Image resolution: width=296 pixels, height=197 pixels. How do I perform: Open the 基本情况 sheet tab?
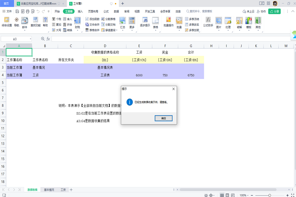49,190
